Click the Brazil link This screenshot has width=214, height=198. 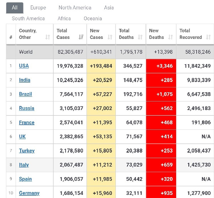[25, 94]
